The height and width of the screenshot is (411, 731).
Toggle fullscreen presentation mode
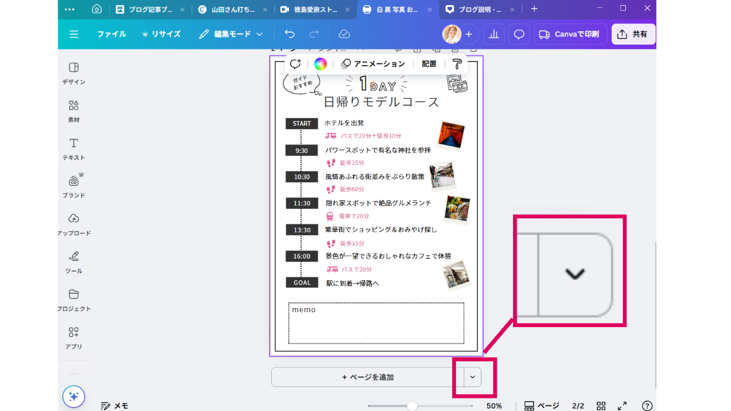coord(622,406)
